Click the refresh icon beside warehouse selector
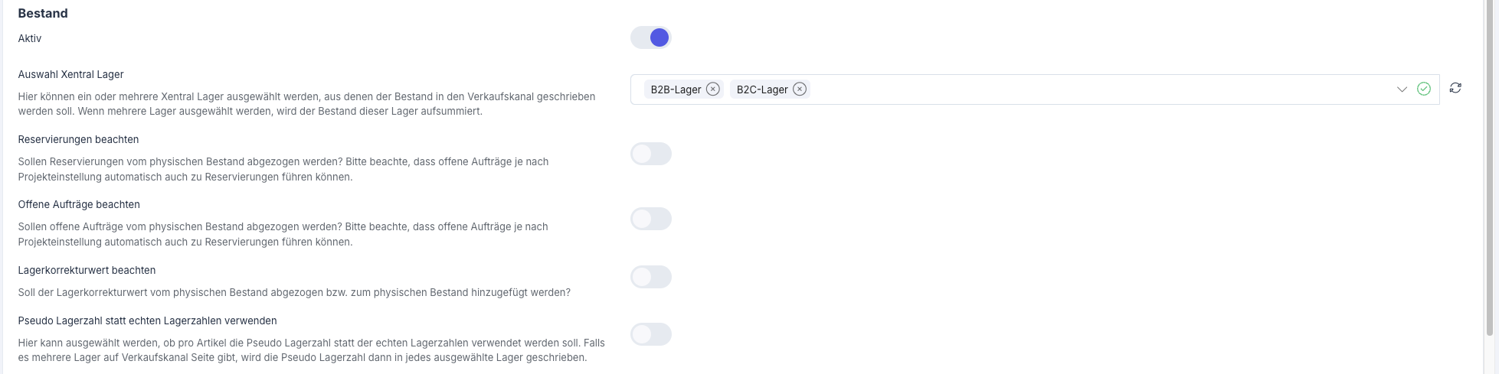Screen dimensions: 1499x374 pyautogui.click(x=1455, y=89)
